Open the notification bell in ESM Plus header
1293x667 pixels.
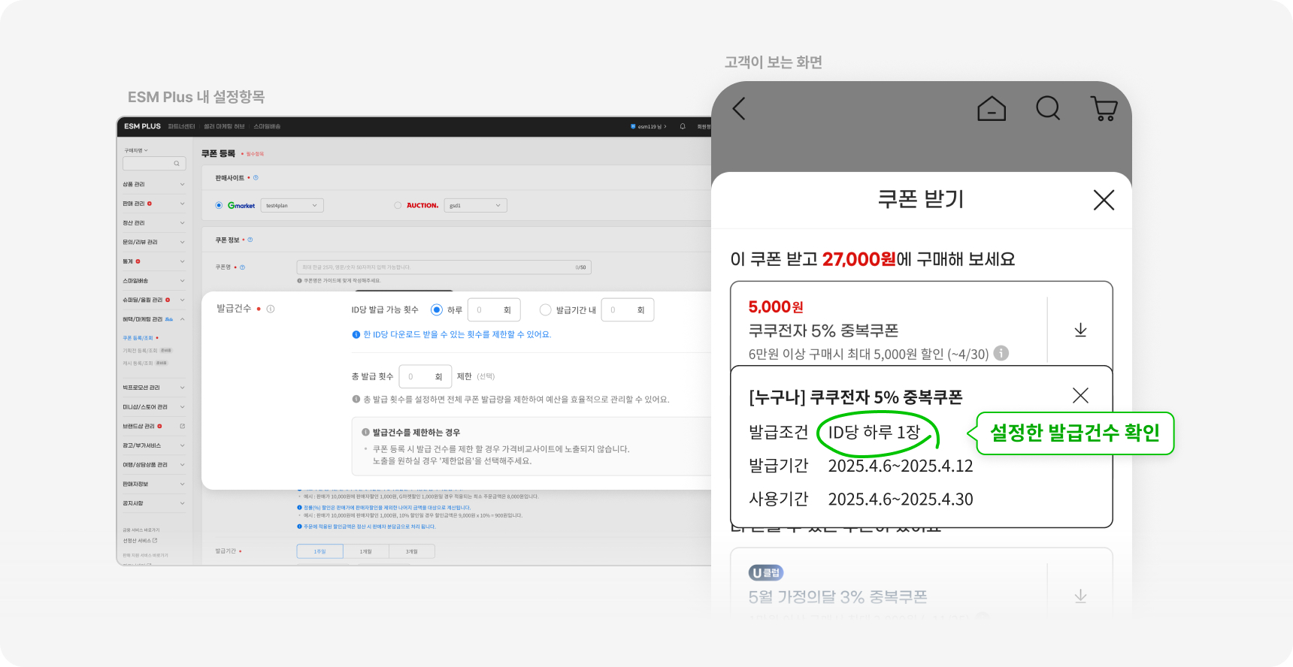pyautogui.click(x=683, y=126)
